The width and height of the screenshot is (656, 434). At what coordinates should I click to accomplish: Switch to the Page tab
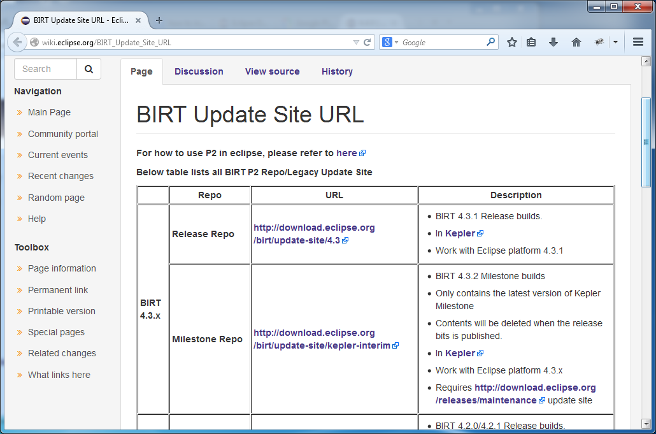coord(141,71)
